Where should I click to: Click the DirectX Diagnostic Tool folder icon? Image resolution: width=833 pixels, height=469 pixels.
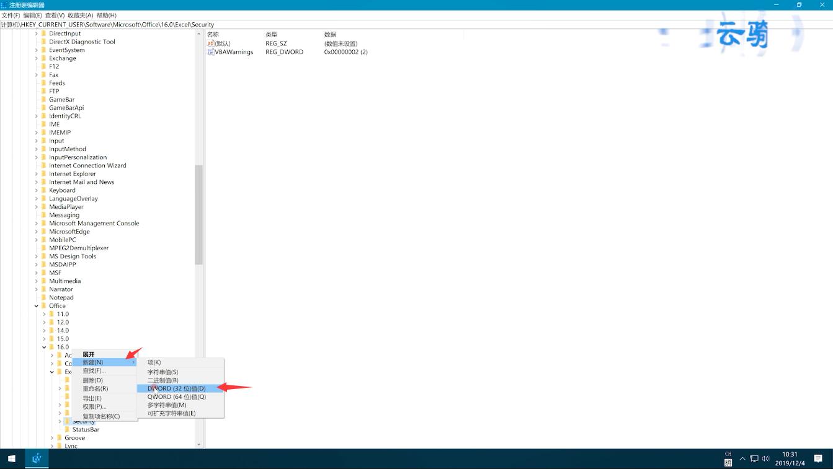tap(43, 42)
